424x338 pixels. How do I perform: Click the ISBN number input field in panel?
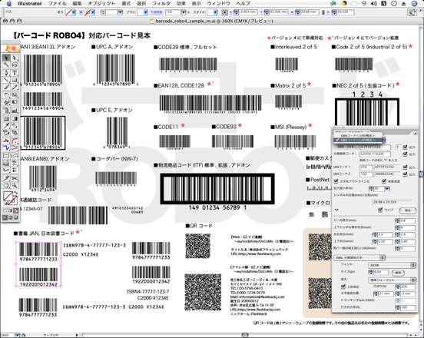(376, 147)
